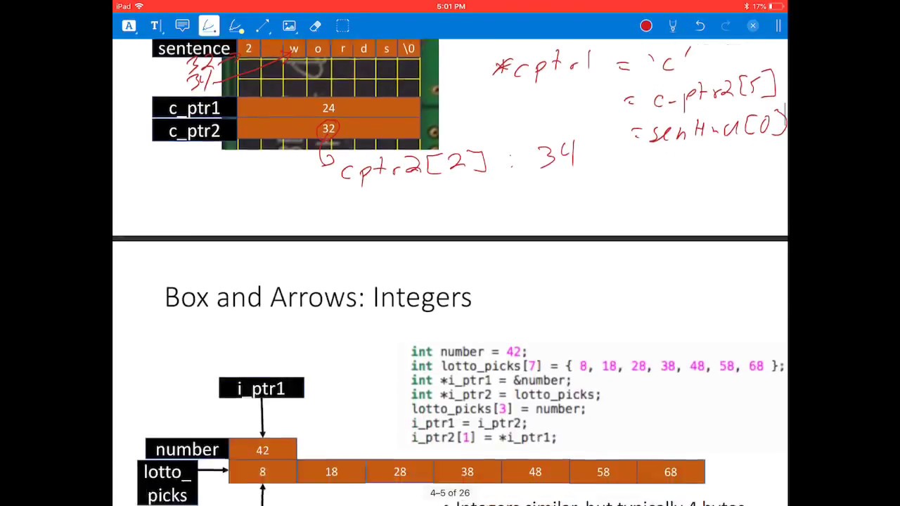900x506 pixels.
Task: Tap the circled 32 value cell
Action: click(x=328, y=129)
